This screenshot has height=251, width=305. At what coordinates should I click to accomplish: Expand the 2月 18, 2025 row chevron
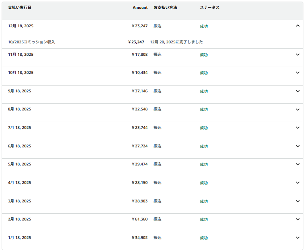click(x=297, y=219)
